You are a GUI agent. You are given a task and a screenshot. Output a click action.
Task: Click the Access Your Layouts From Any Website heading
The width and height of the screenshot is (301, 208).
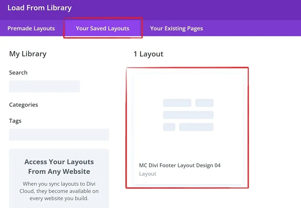pos(59,167)
